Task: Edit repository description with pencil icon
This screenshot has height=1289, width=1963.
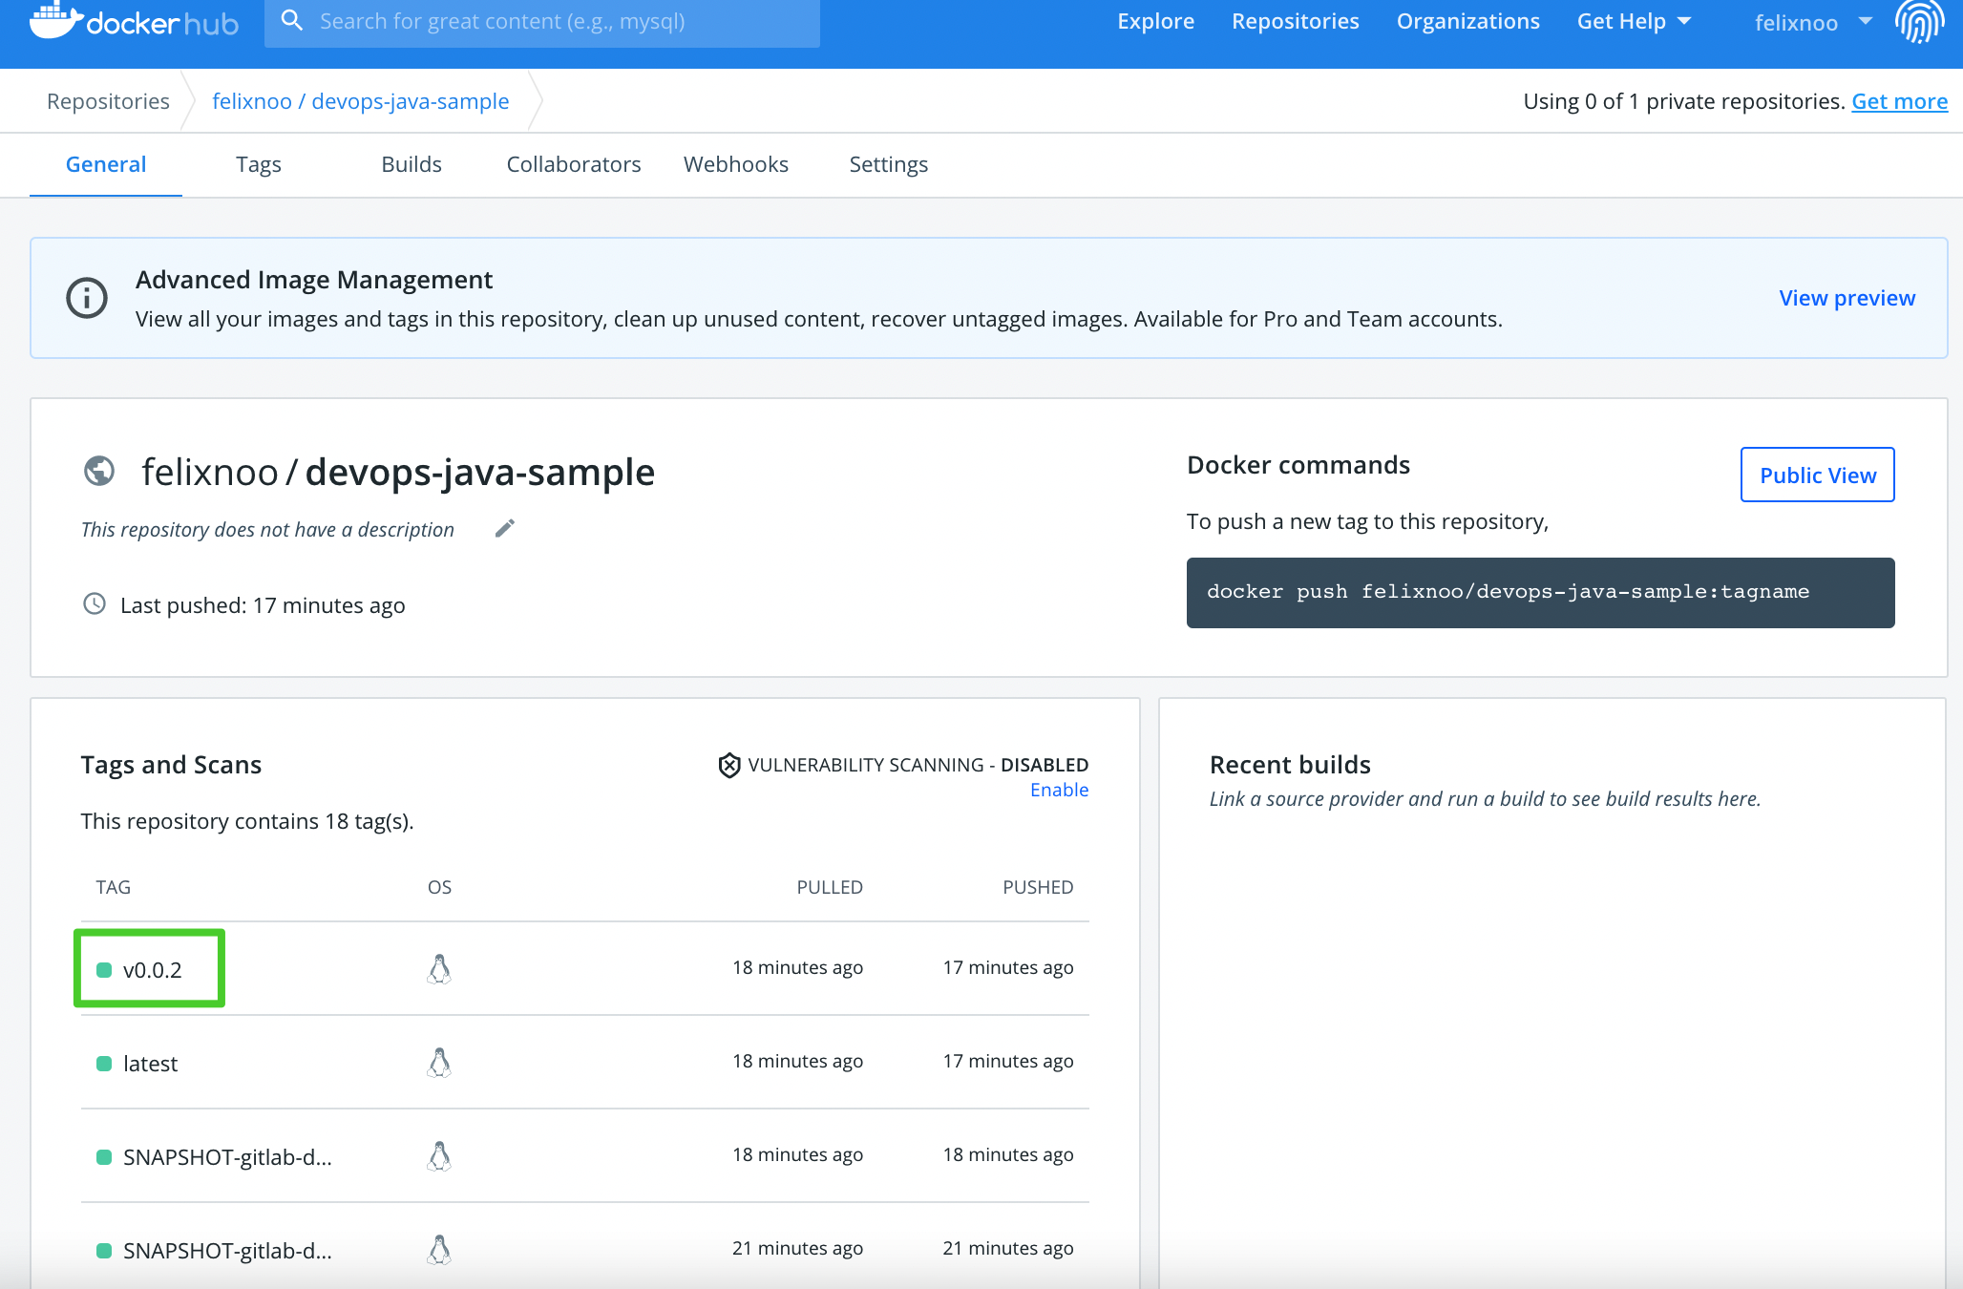Action: click(505, 528)
